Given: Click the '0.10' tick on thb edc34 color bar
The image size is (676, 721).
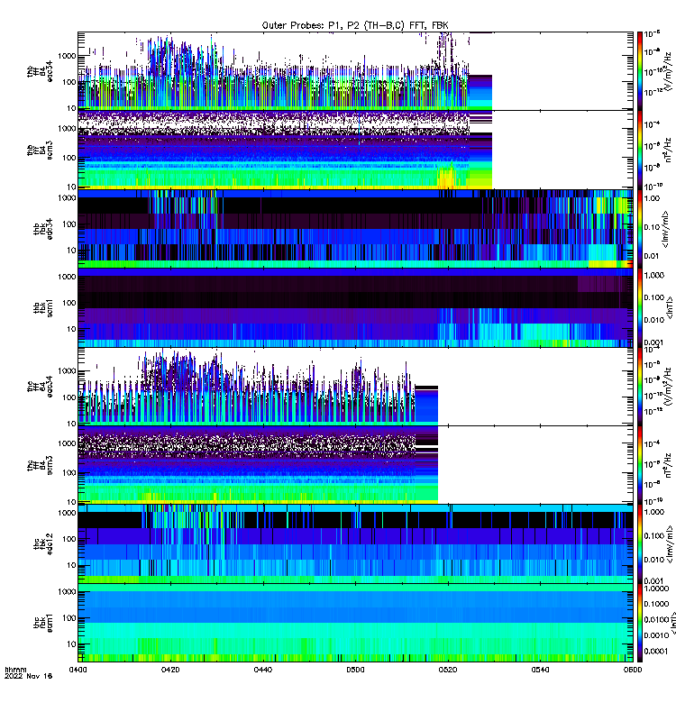Looking at the screenshot, I should pos(652,227).
